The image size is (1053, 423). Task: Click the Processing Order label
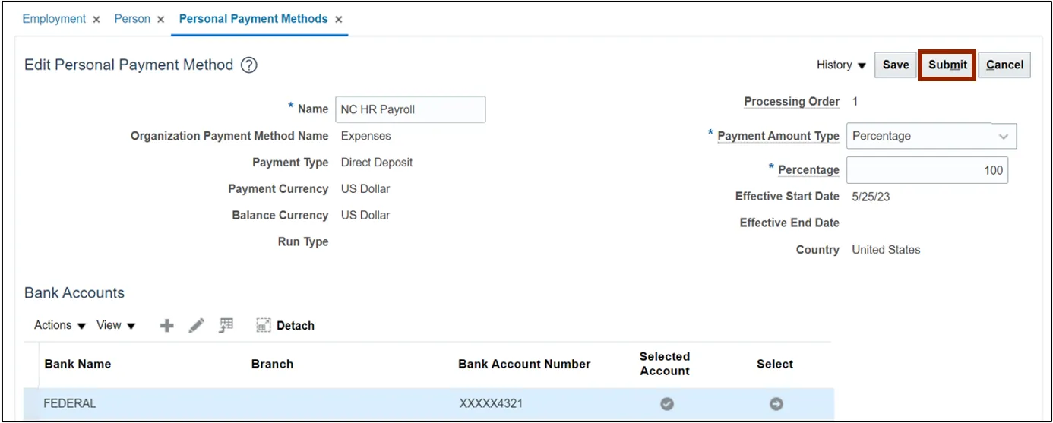tap(792, 102)
